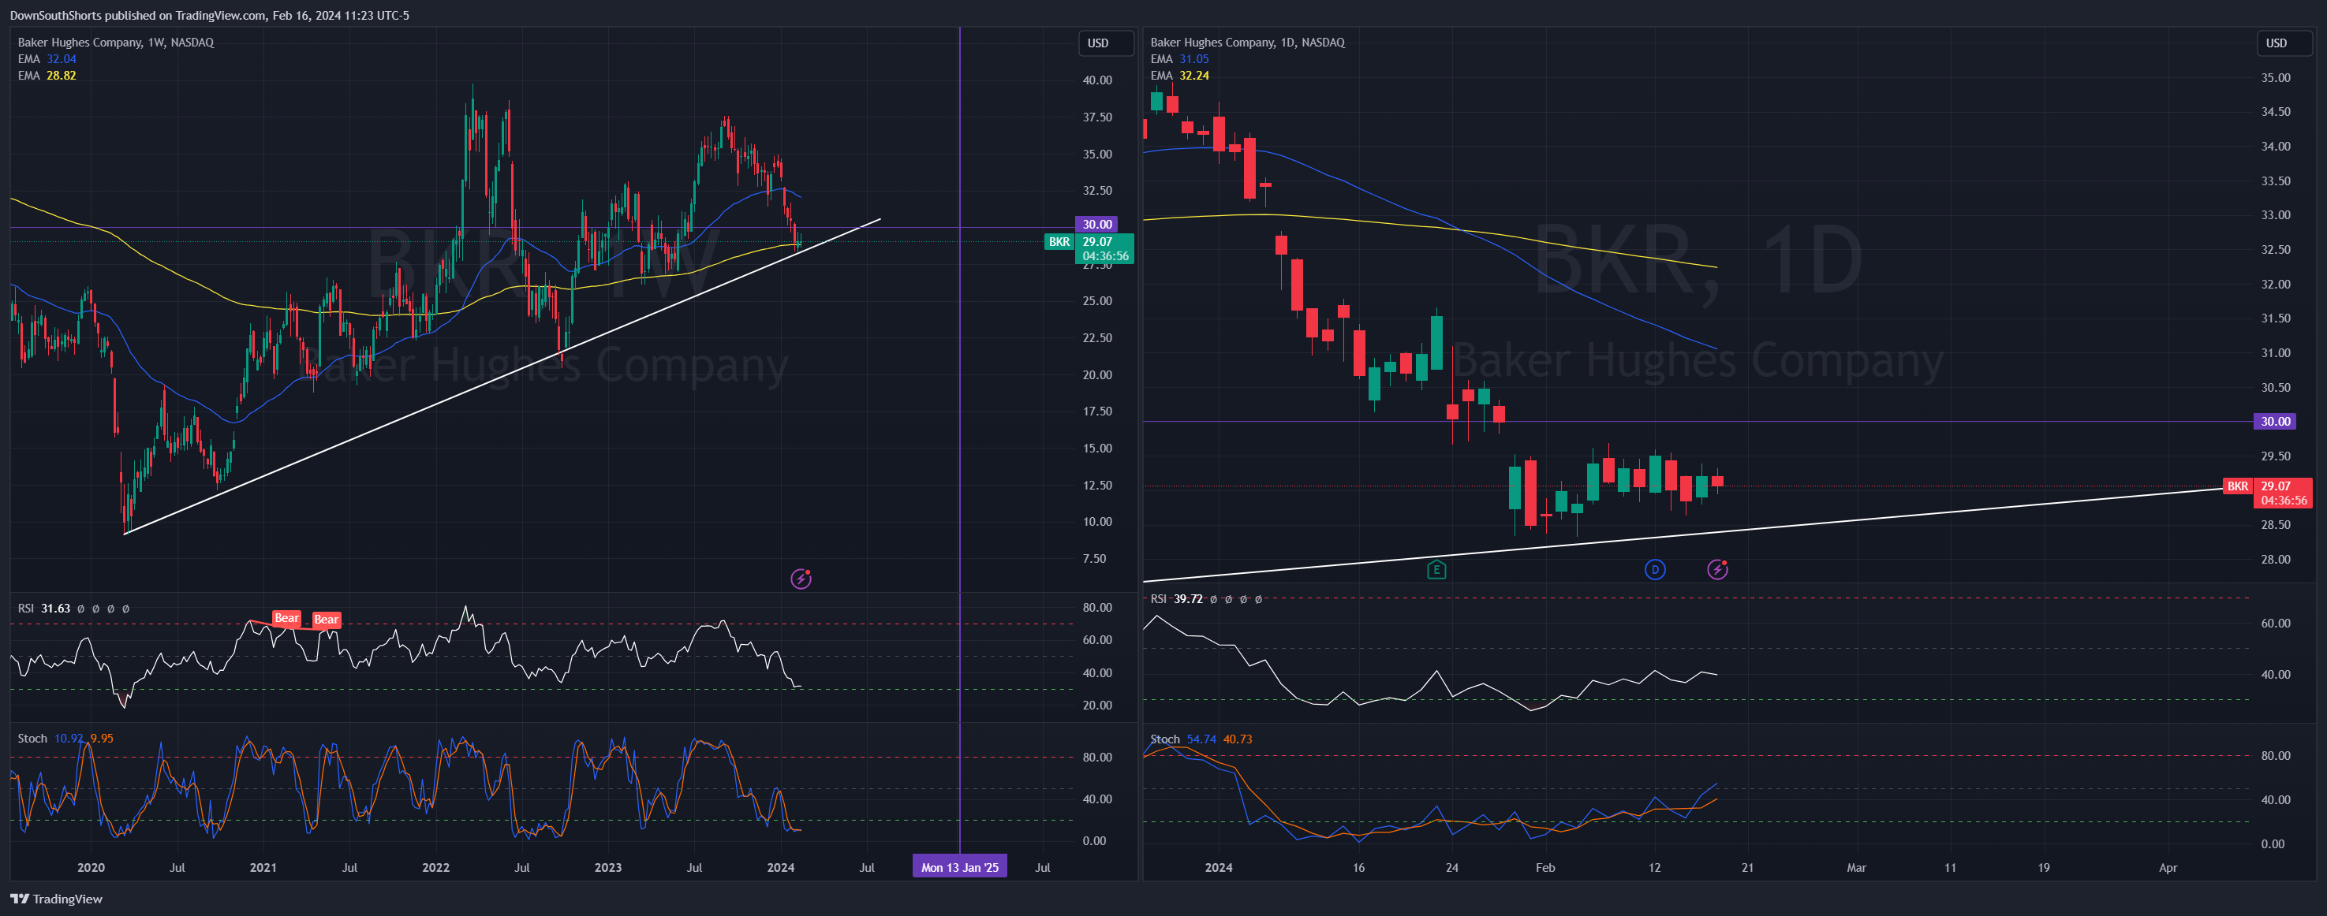
Task: Click the purple 30.00 price label on daily chart
Action: [x=2275, y=422]
